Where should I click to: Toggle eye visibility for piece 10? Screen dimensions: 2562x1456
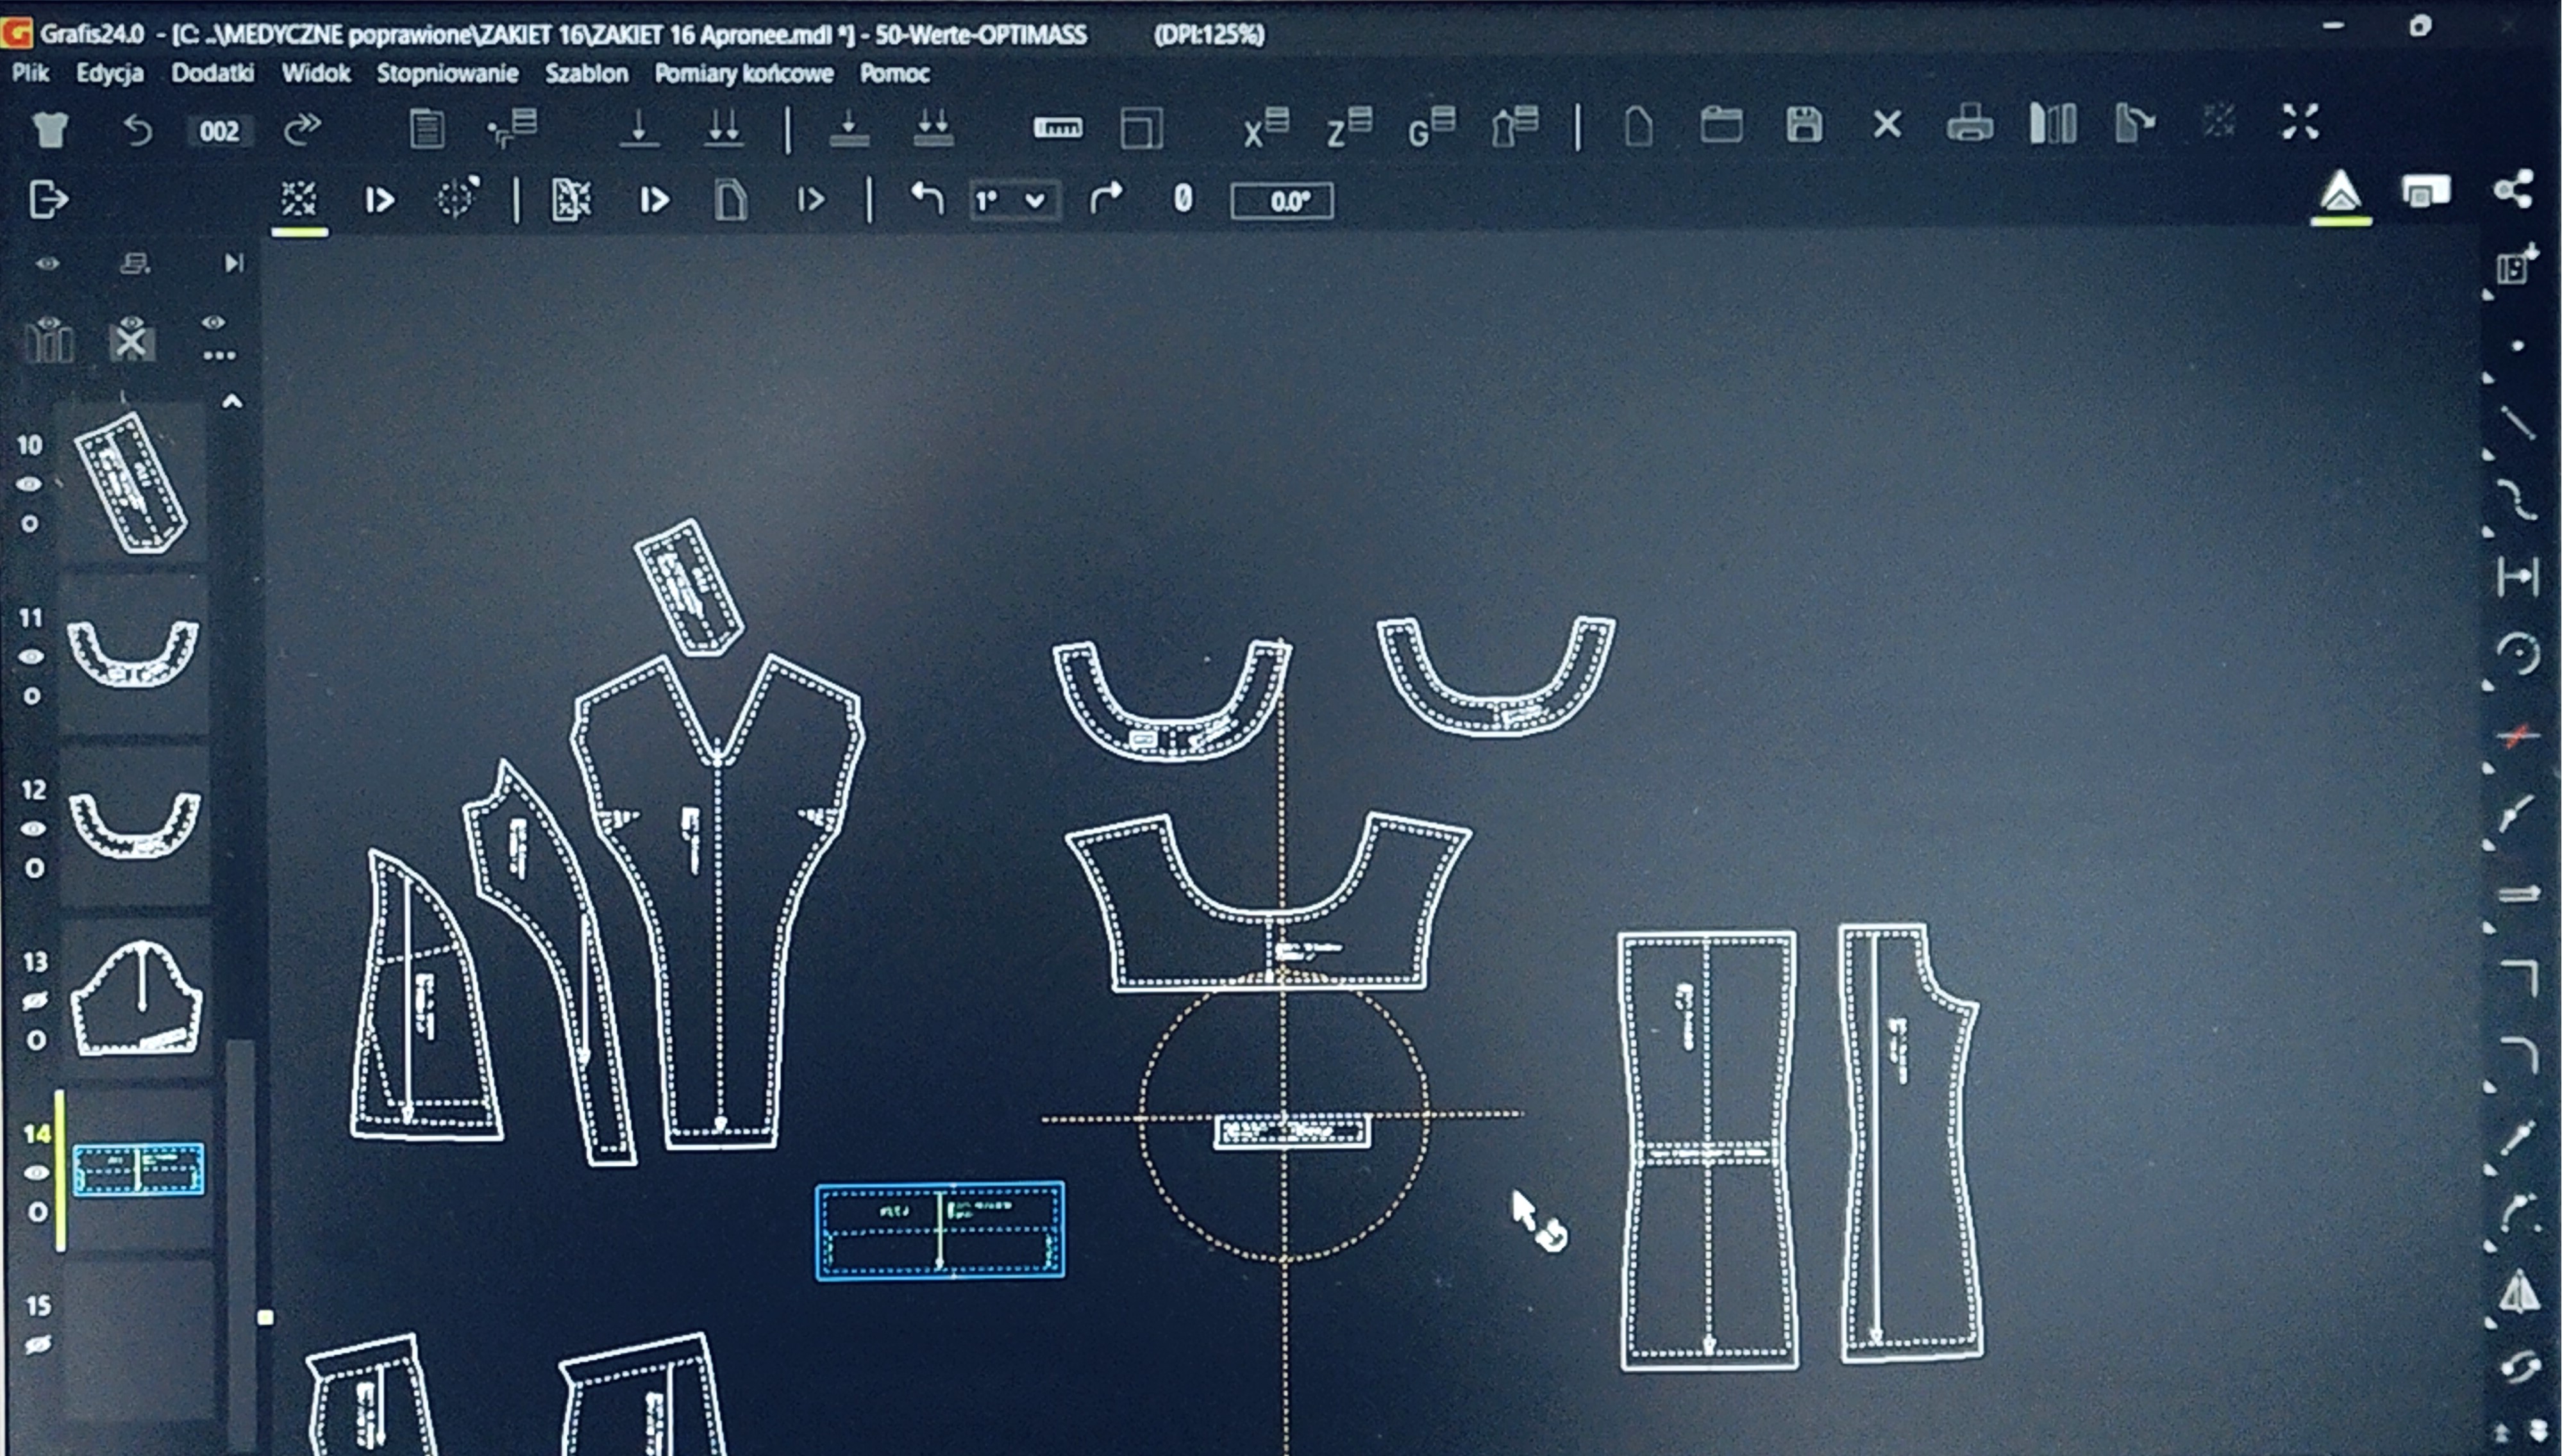point(29,484)
